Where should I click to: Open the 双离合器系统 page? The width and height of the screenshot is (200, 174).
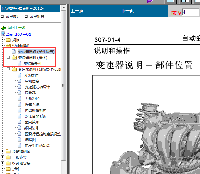point(36,116)
